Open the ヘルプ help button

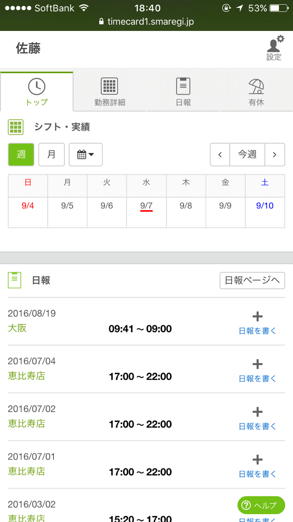click(261, 505)
